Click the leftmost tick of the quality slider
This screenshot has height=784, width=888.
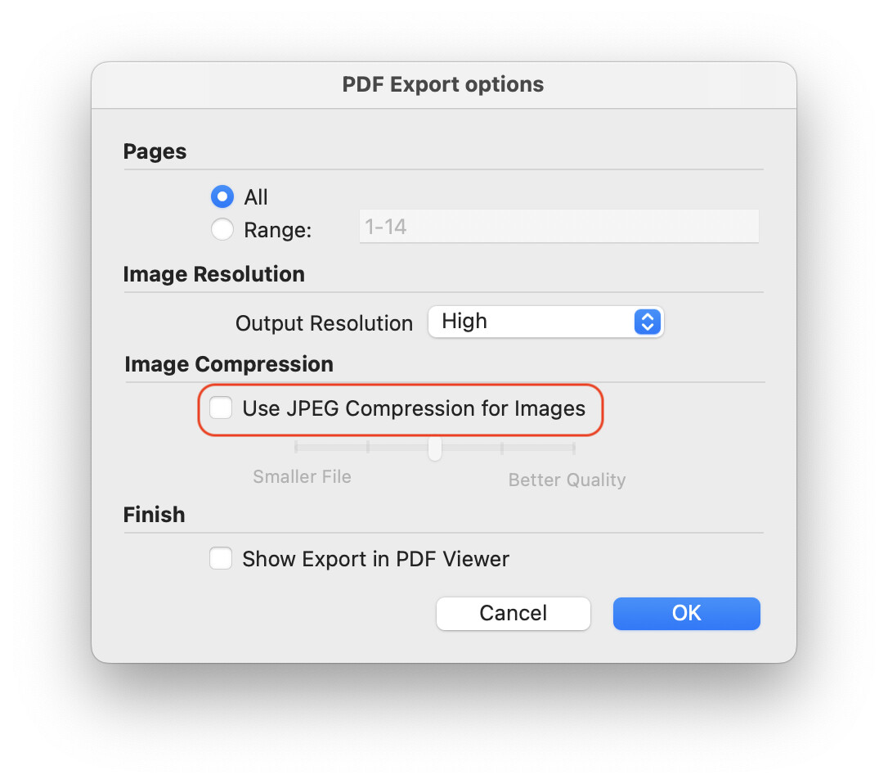click(x=296, y=448)
